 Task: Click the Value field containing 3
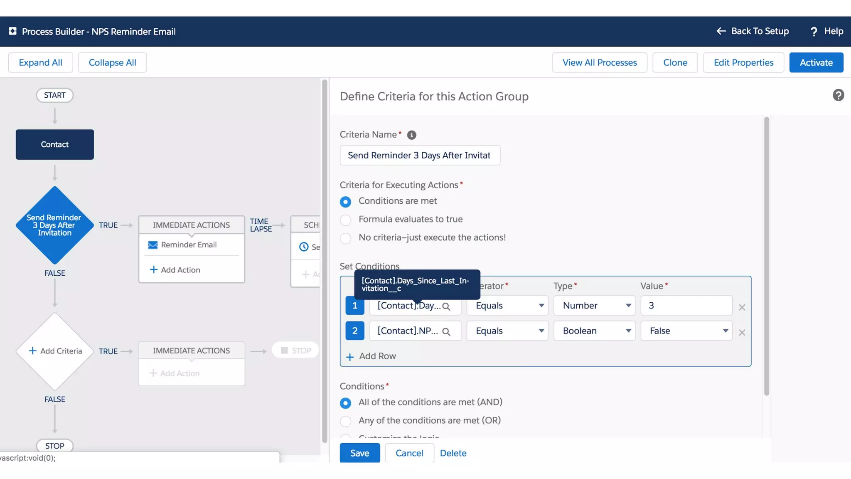(686, 306)
